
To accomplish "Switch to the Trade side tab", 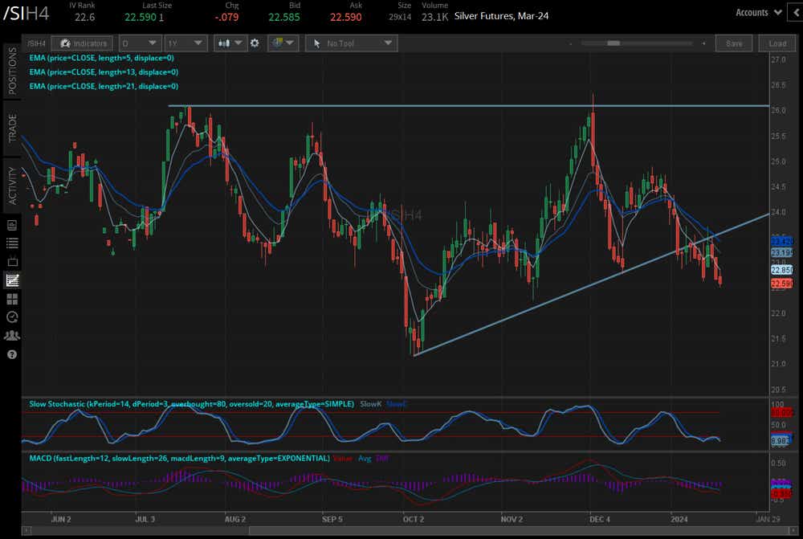I will click(11, 127).
